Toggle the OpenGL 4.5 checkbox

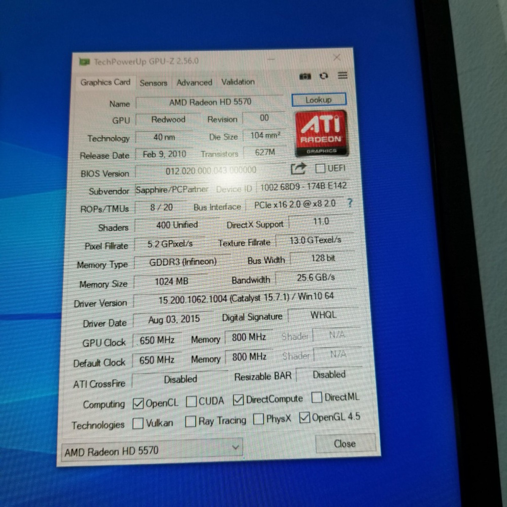[x=304, y=418]
